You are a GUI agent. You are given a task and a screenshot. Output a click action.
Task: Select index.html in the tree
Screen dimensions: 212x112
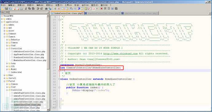(x=16, y=72)
